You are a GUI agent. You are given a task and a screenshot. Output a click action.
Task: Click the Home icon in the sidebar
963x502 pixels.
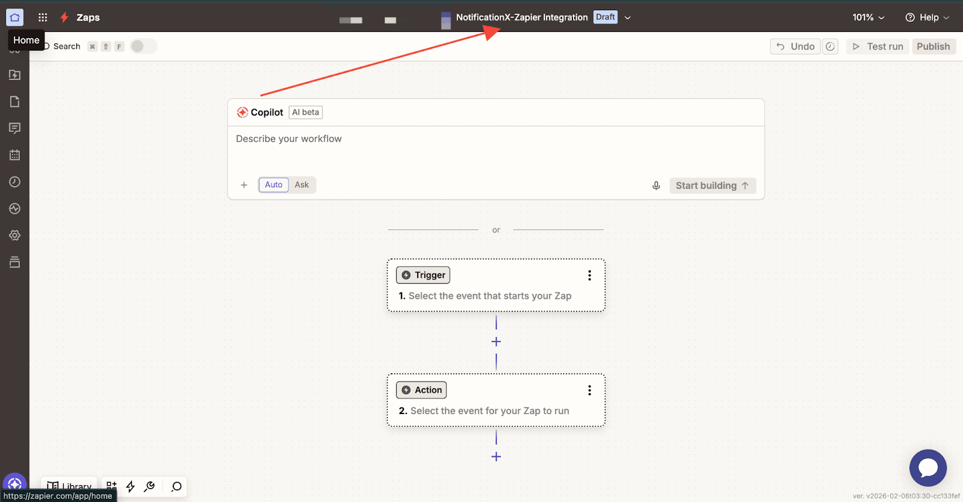tap(14, 17)
